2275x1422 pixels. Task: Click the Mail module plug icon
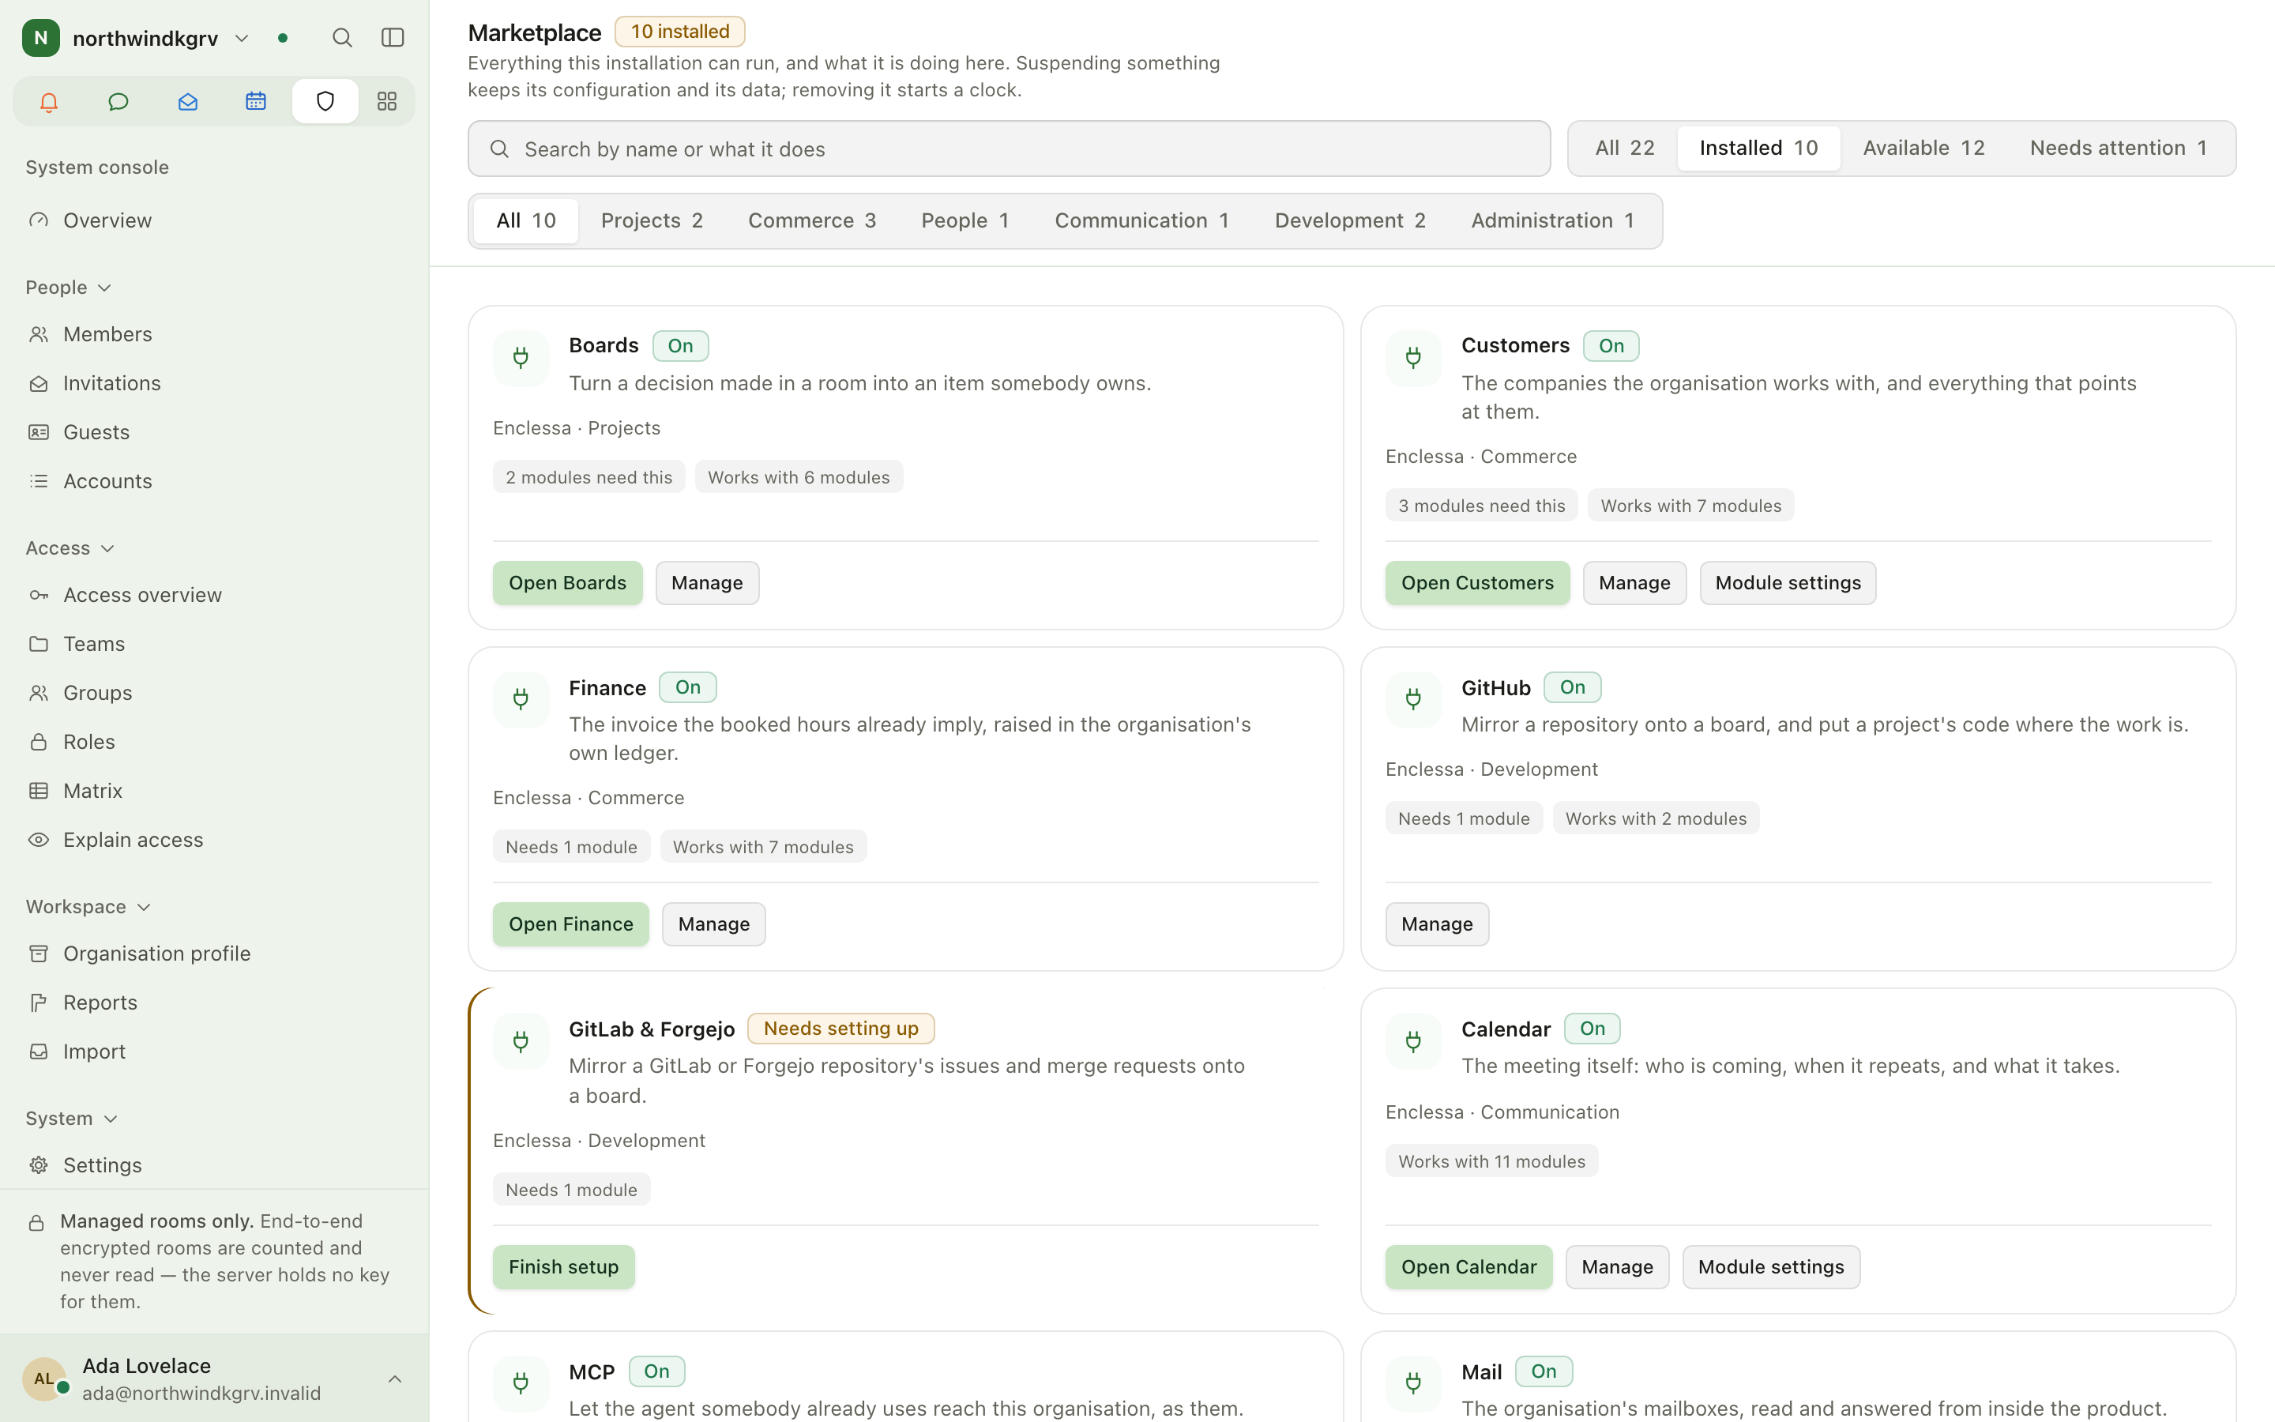1413,1382
